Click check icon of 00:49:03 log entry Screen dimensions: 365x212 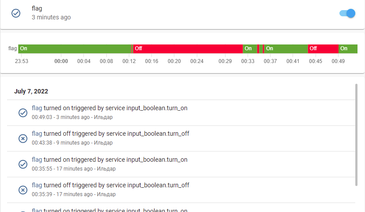coord(23,113)
